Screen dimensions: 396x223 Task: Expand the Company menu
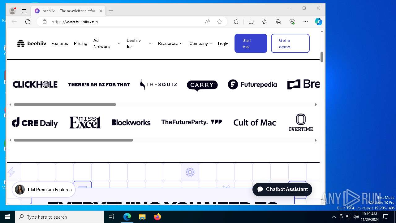[201, 44]
